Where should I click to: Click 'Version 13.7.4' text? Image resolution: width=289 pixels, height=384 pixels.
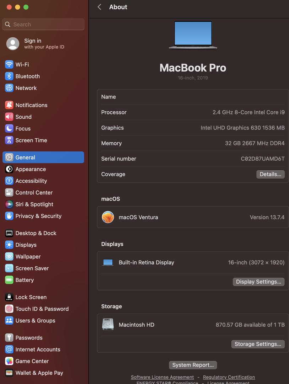pyautogui.click(x=267, y=217)
